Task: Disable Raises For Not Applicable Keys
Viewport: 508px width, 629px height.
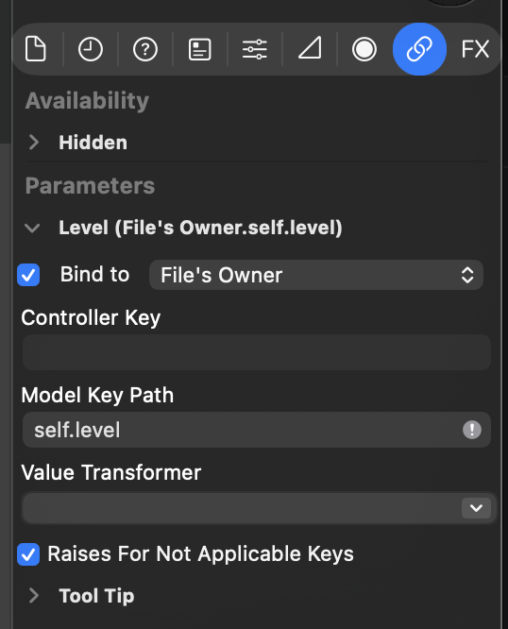Action: (x=28, y=554)
